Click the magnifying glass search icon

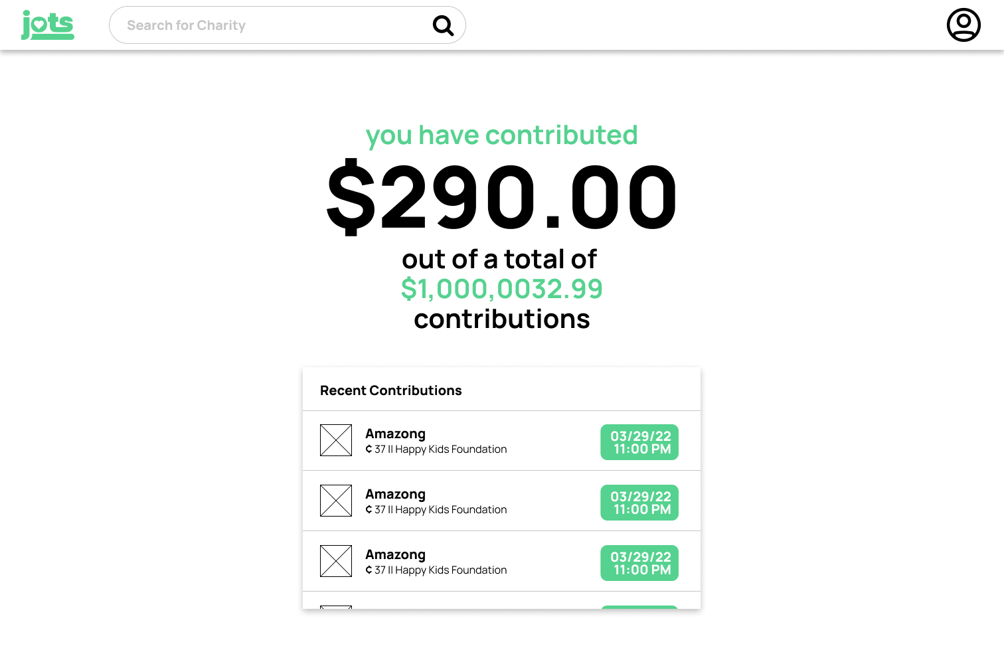pos(443,26)
